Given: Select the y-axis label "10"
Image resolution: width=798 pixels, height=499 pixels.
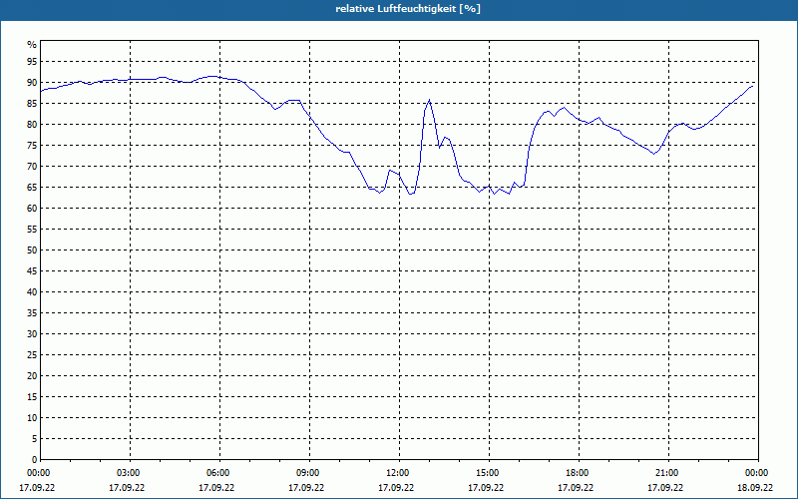Looking at the screenshot, I should click(32, 418).
